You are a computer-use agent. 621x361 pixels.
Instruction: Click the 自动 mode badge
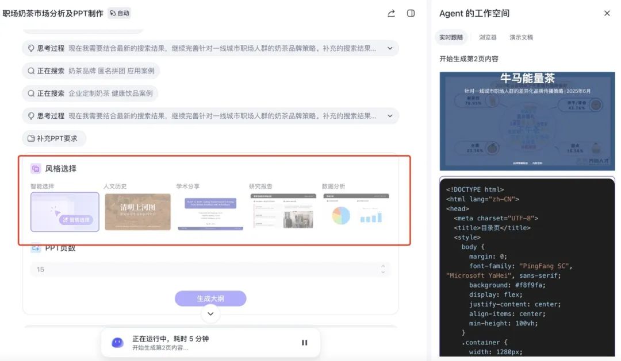coord(120,13)
